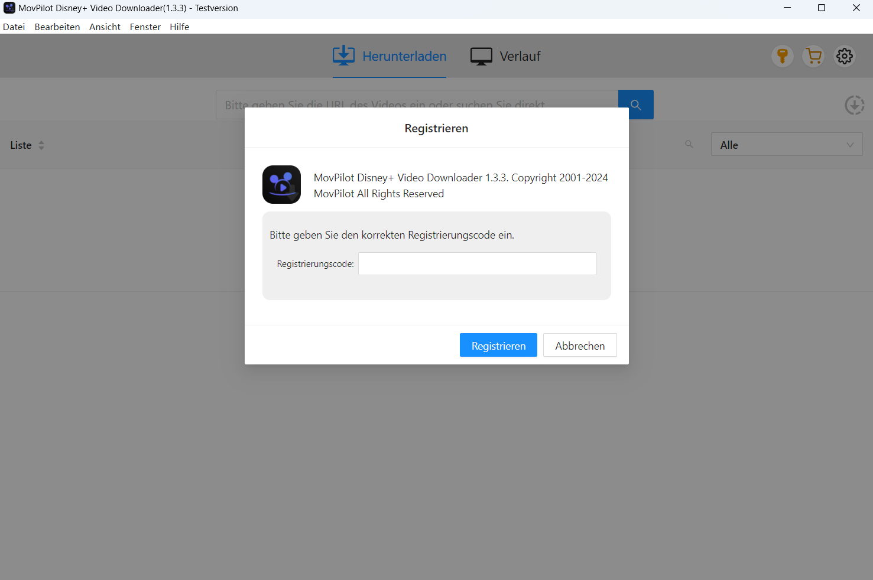
Task: Click the Abbrechen button
Action: 580,345
